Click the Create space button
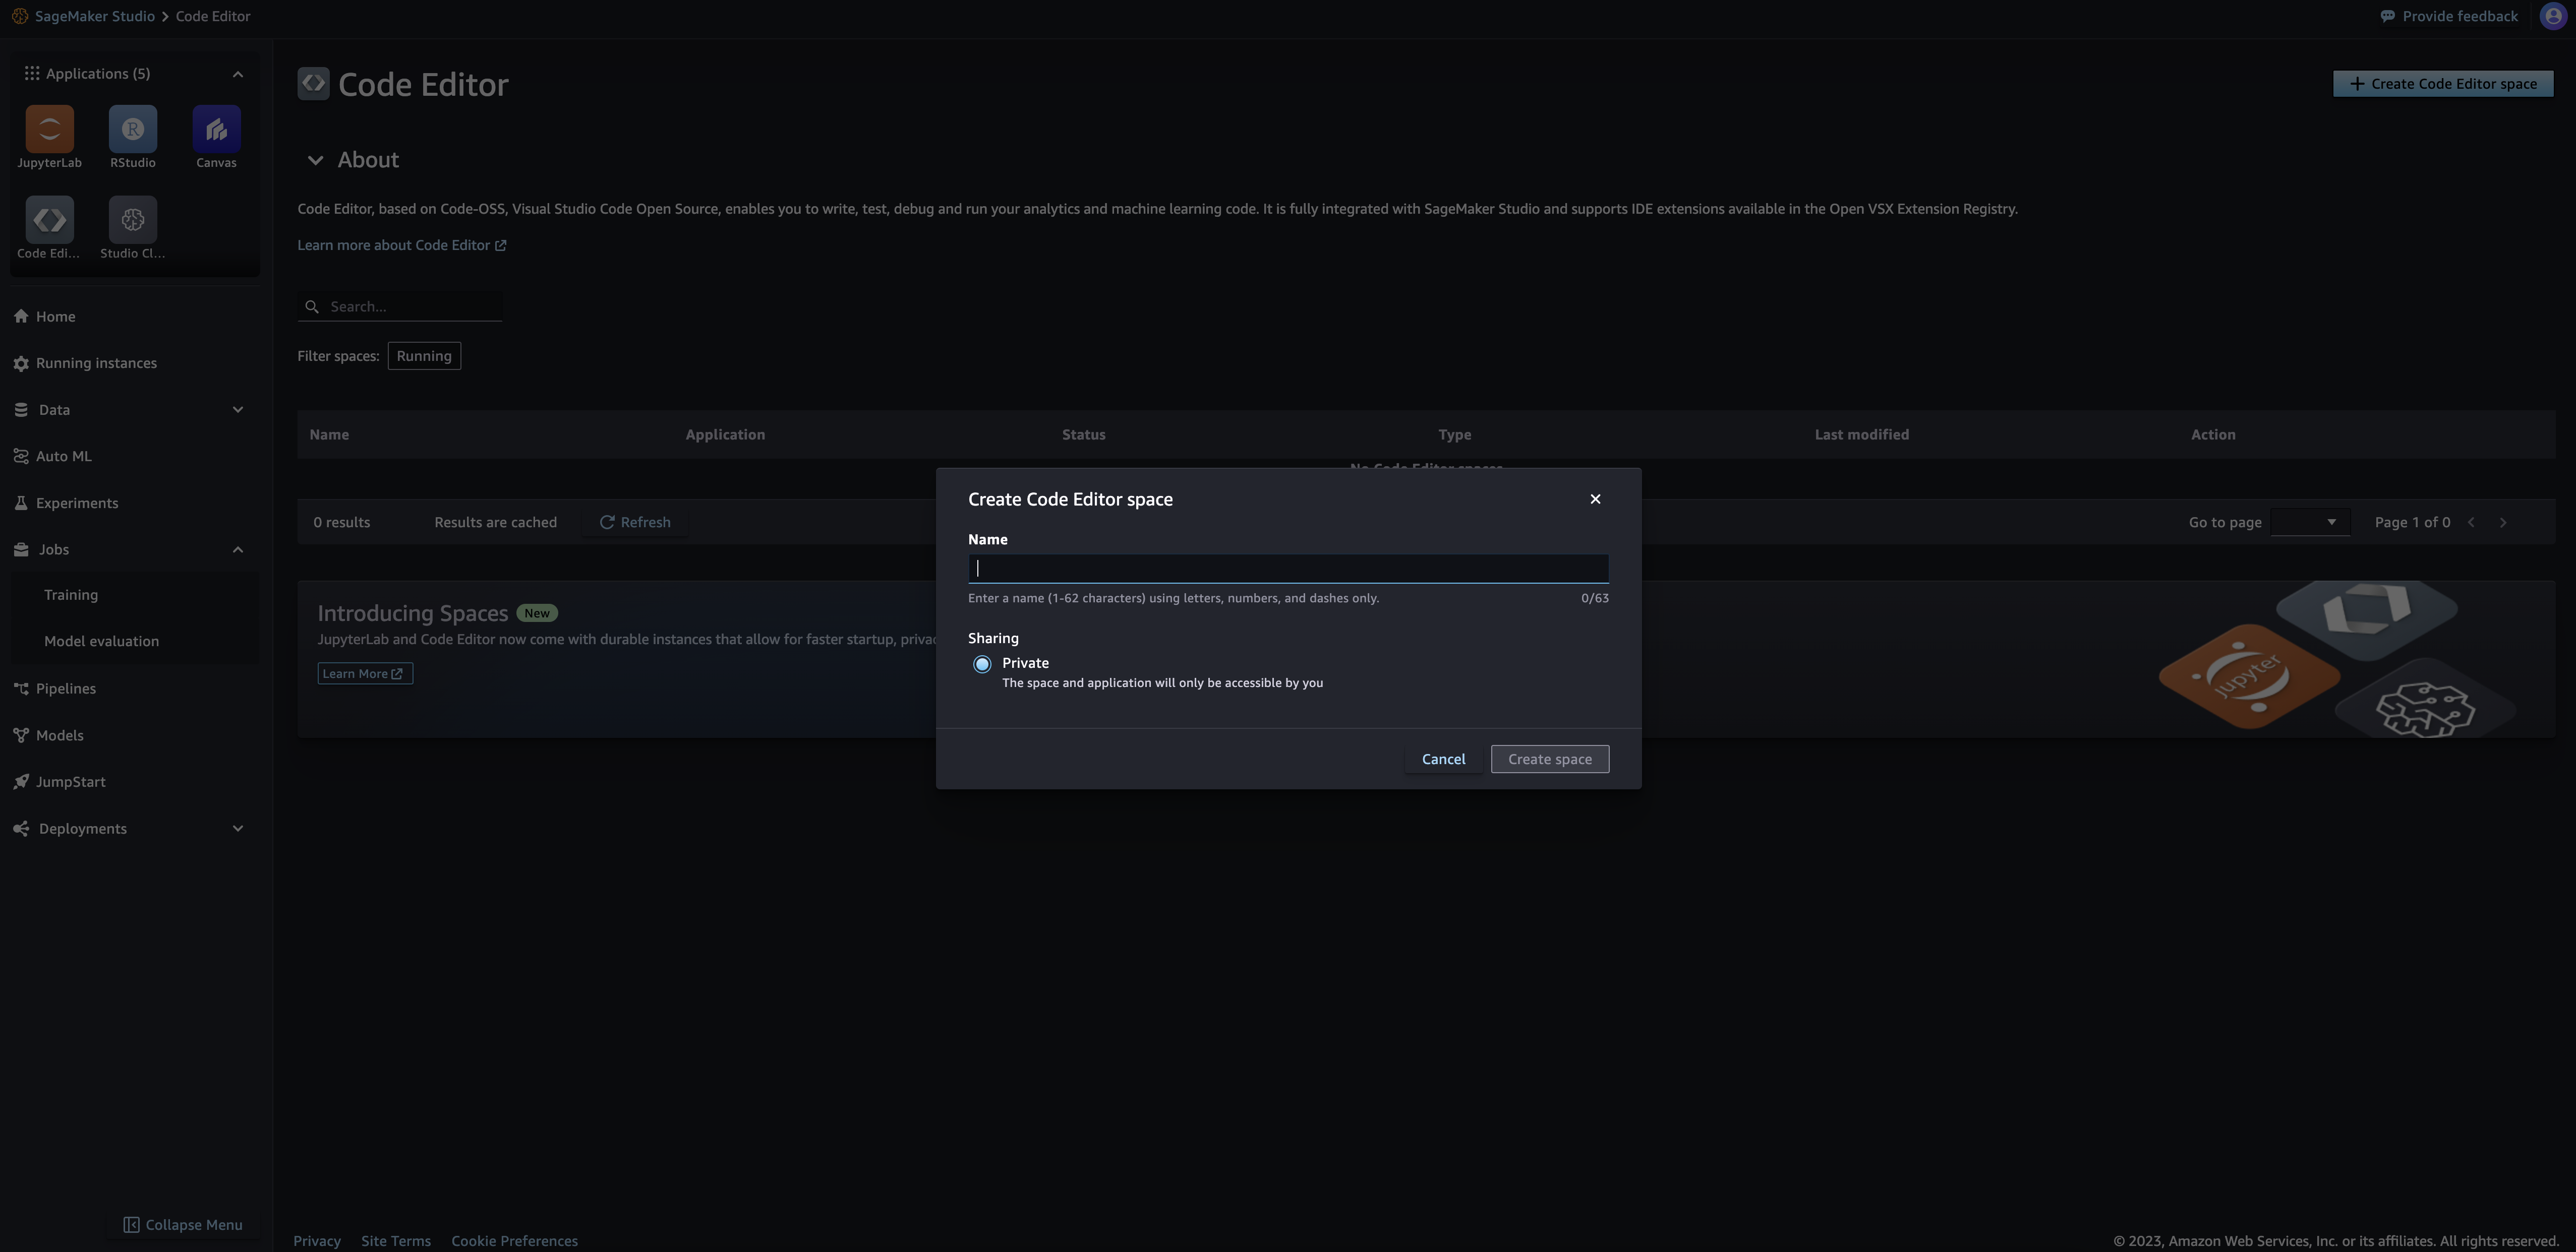This screenshot has height=1252, width=2576. coord(1549,759)
